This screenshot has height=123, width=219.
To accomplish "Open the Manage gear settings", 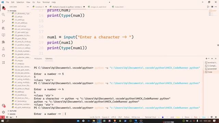I will tap(3, 112).
